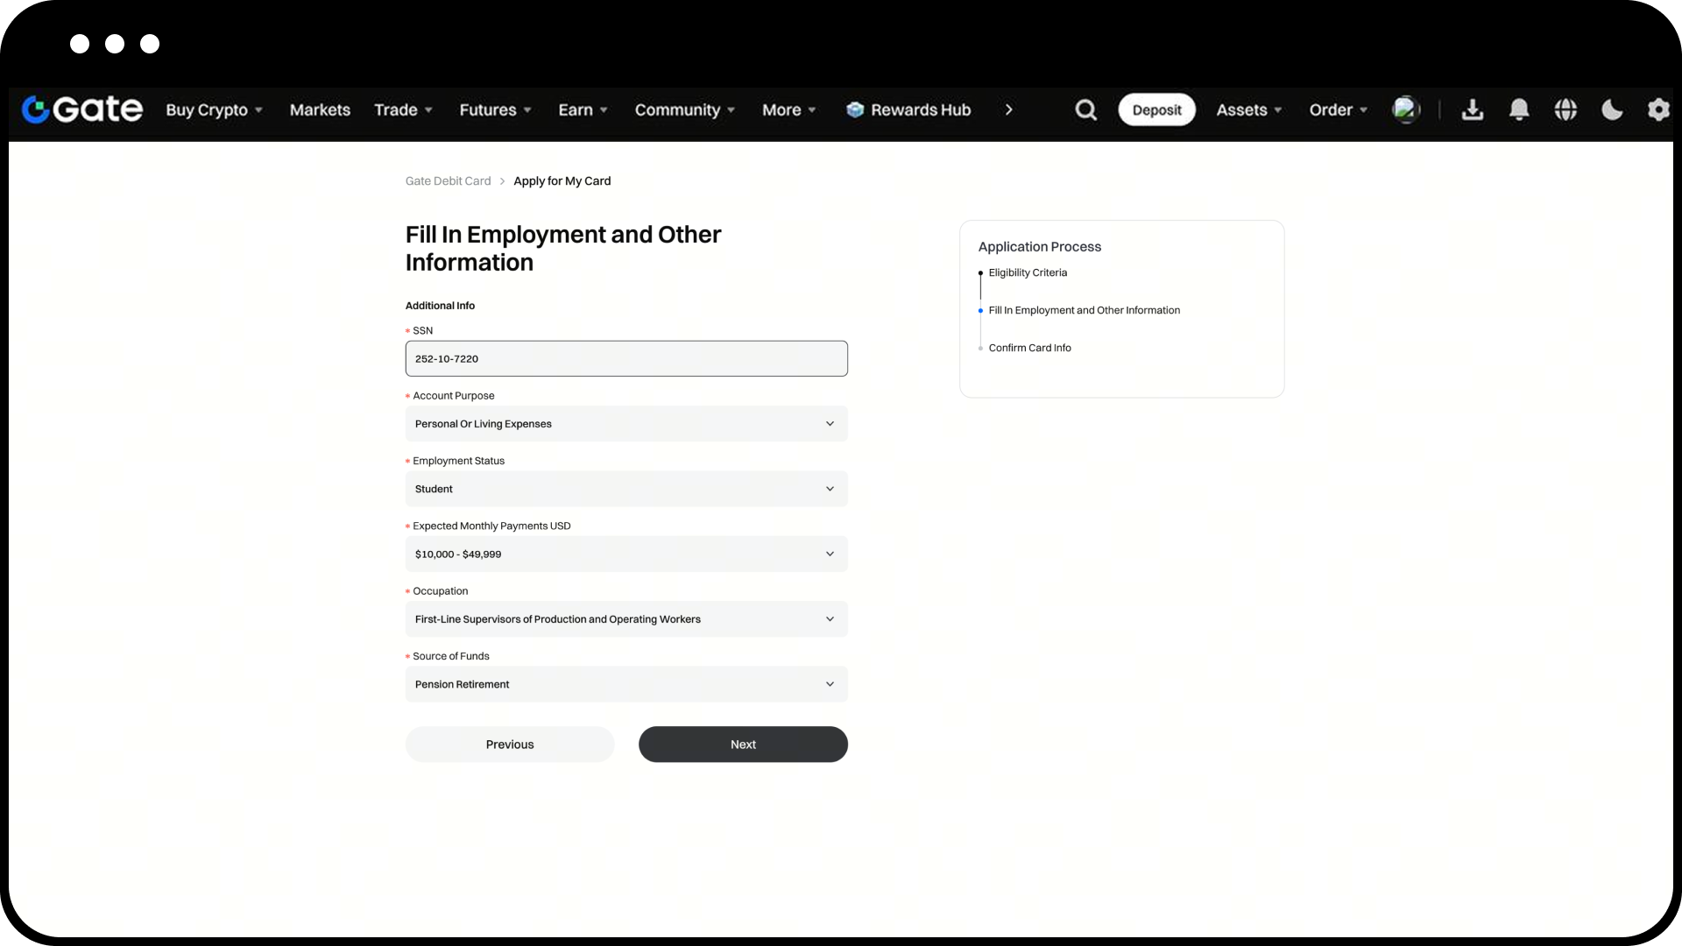Open the user profile avatar
1682x946 pixels.
point(1405,109)
